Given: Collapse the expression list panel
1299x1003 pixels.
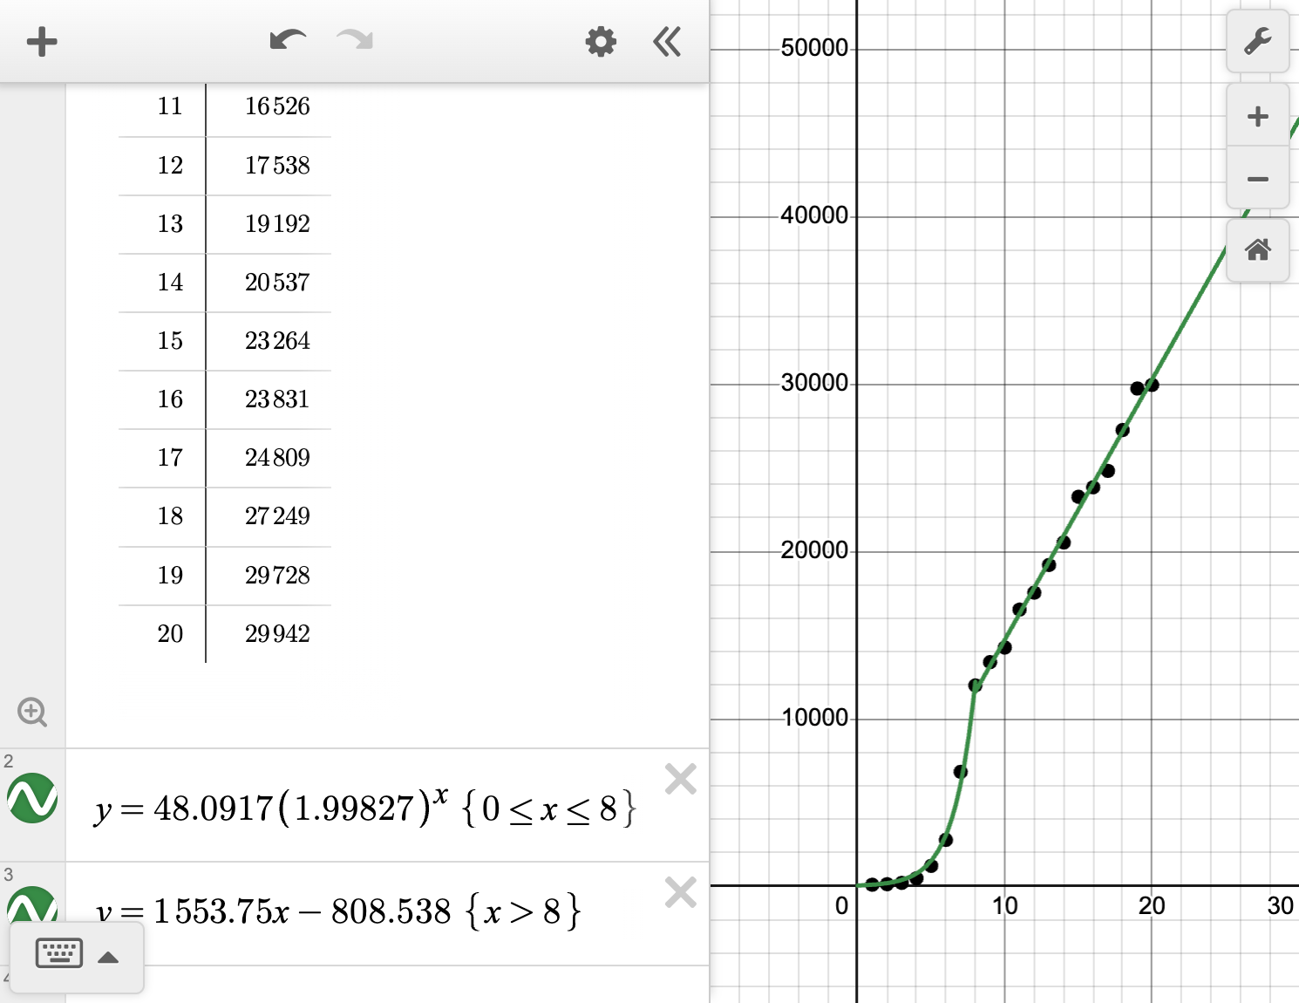Looking at the screenshot, I should click(666, 41).
